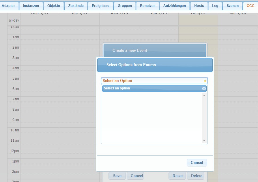Cancel the Select Options from Enums dialog
The height and width of the screenshot is (182, 258).
(x=197, y=162)
